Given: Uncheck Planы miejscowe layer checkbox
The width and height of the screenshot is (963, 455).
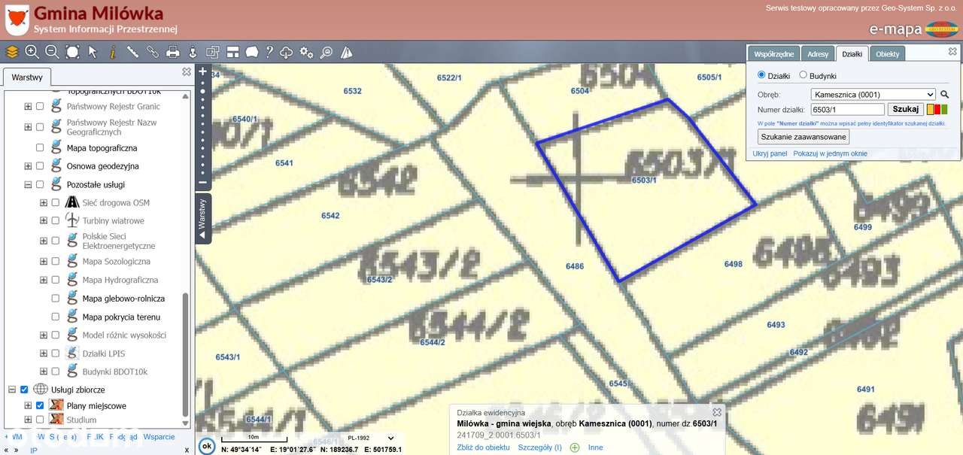Looking at the screenshot, I should [x=40, y=406].
